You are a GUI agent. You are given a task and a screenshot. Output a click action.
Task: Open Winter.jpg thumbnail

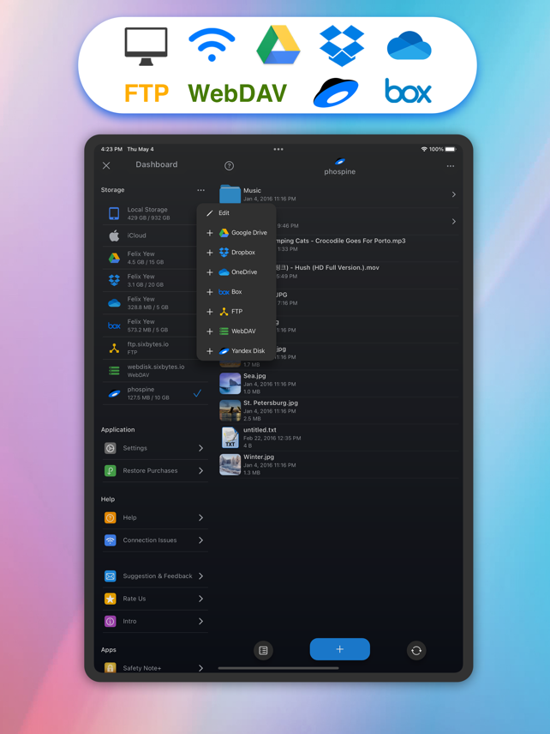pyautogui.click(x=230, y=465)
